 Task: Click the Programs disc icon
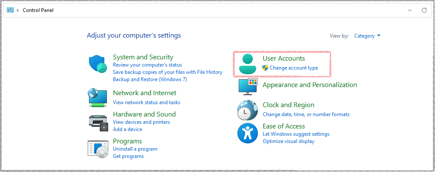click(x=98, y=149)
